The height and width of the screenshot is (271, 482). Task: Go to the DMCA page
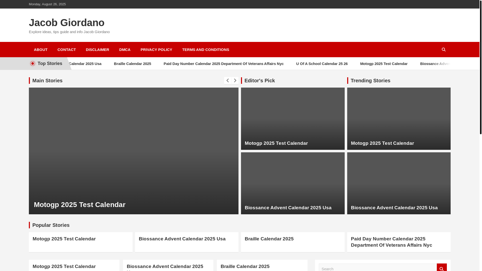point(125,50)
